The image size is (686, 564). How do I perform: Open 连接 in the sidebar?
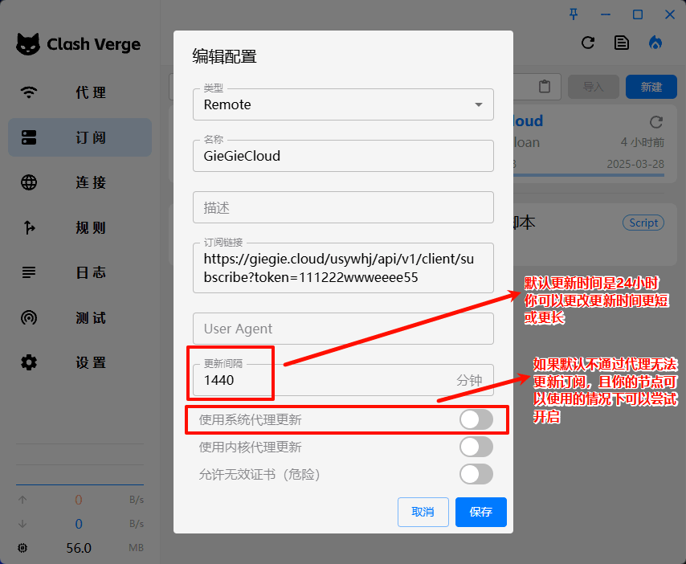pos(80,182)
